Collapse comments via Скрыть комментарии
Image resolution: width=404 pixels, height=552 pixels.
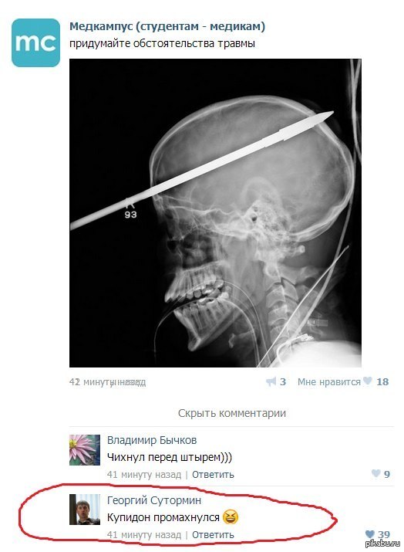pyautogui.click(x=232, y=413)
